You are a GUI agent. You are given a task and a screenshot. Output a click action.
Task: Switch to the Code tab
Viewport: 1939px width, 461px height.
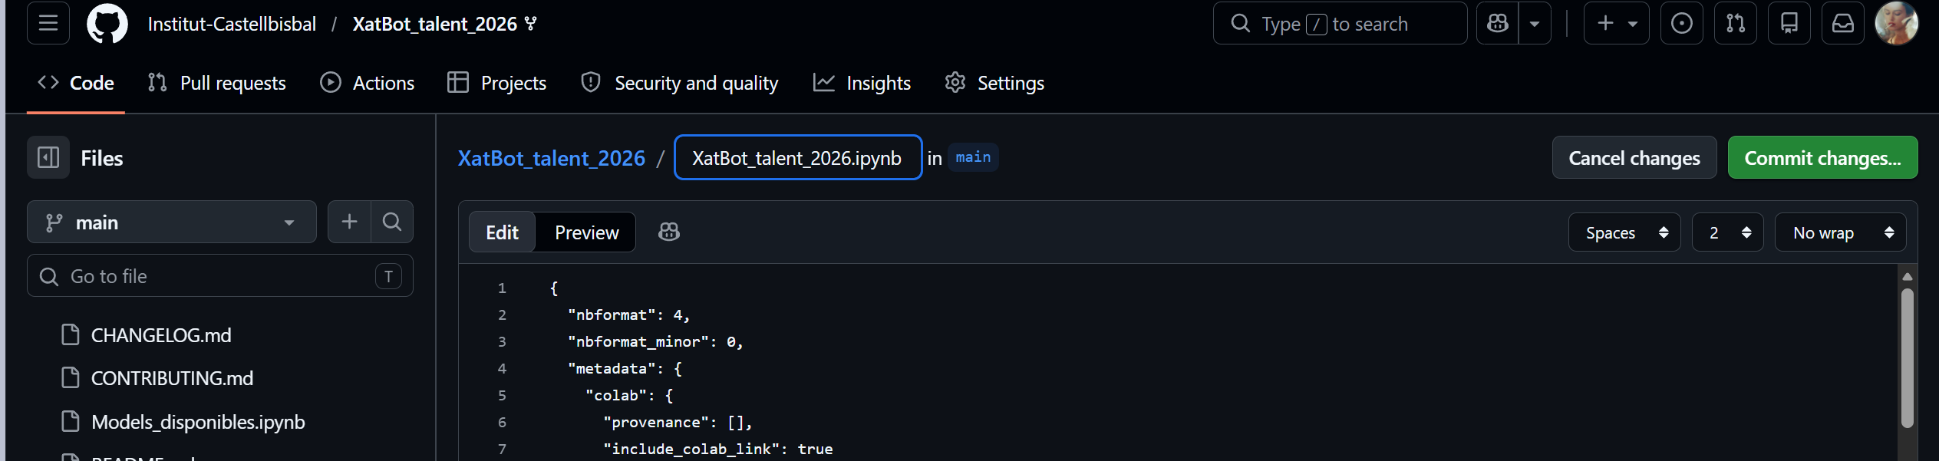(76, 83)
